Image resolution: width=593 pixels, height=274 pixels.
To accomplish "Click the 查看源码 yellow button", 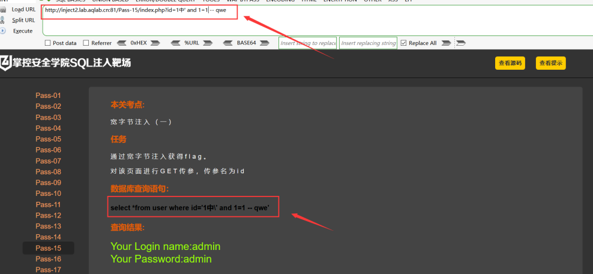I will coord(510,63).
